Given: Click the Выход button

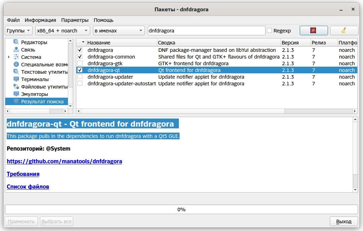Looking at the screenshot, I should tap(344, 221).
